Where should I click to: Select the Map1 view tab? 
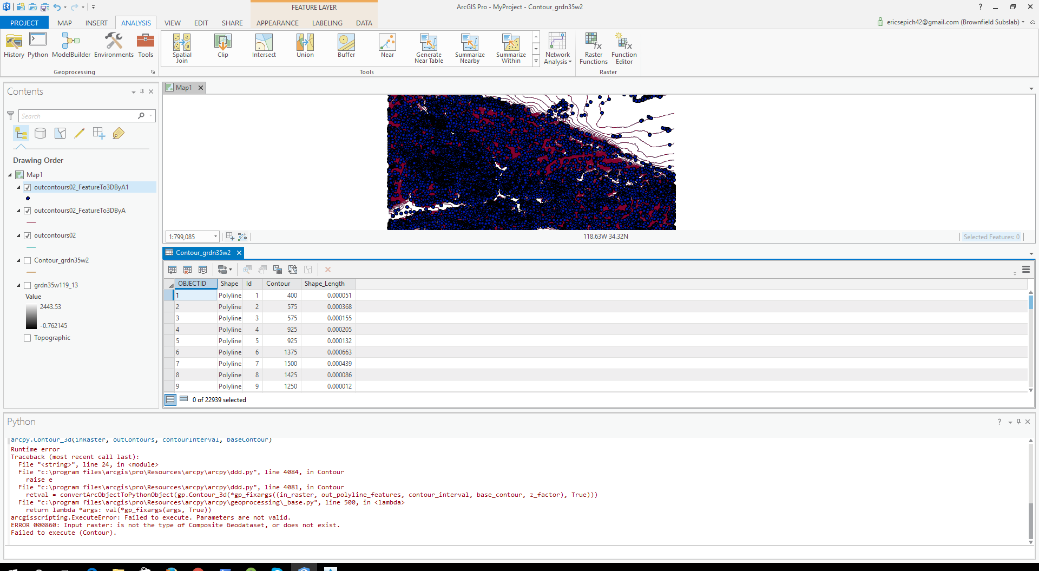click(183, 88)
